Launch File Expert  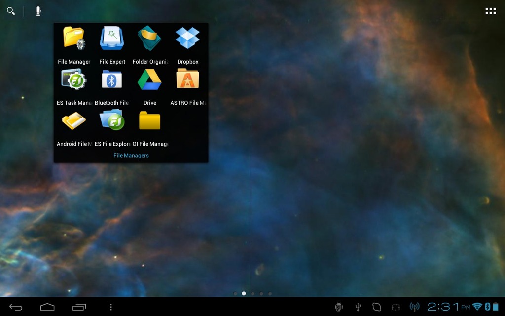112,45
